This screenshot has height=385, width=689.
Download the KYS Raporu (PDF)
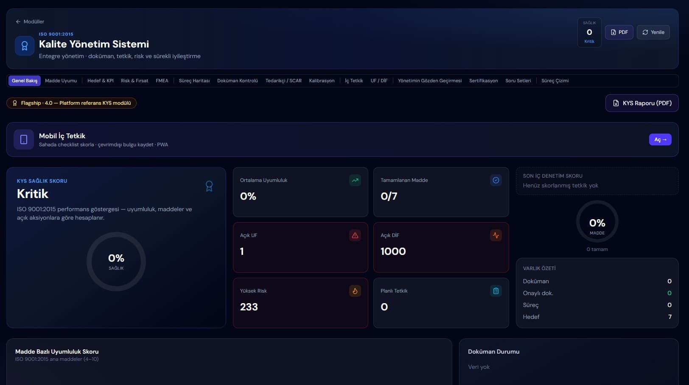point(642,103)
